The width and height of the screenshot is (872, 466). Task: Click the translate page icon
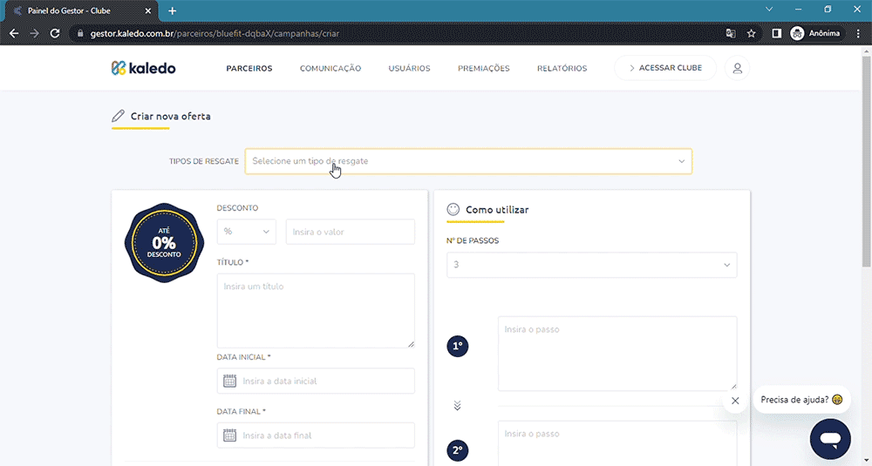tap(731, 33)
